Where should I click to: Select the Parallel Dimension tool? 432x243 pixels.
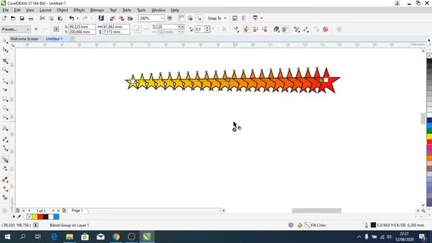[x=5, y=139]
